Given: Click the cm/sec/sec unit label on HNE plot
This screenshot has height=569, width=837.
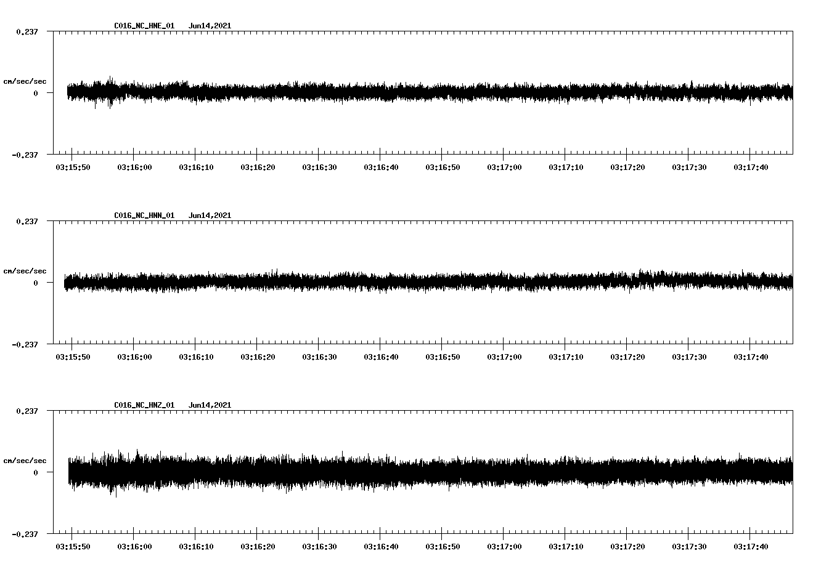Looking at the screenshot, I should (25, 81).
